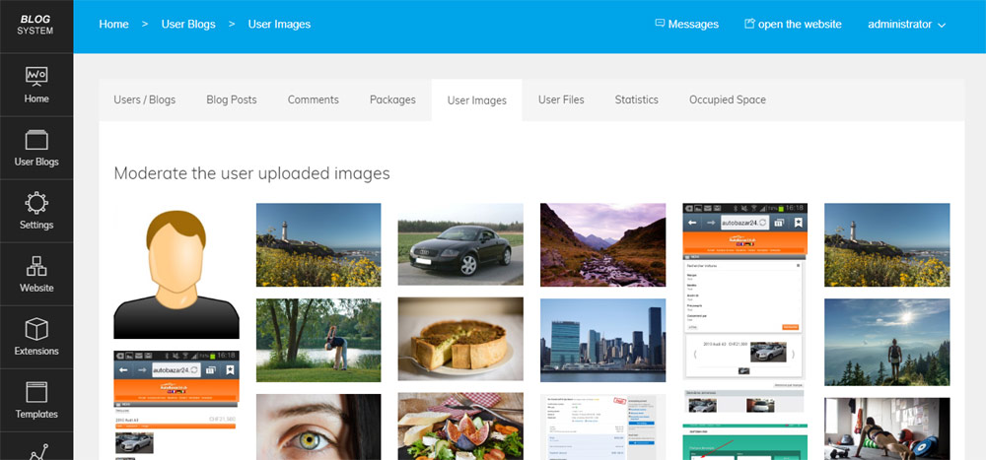
Task: Open the user avatar illustration thumbnail
Action: [x=176, y=271]
